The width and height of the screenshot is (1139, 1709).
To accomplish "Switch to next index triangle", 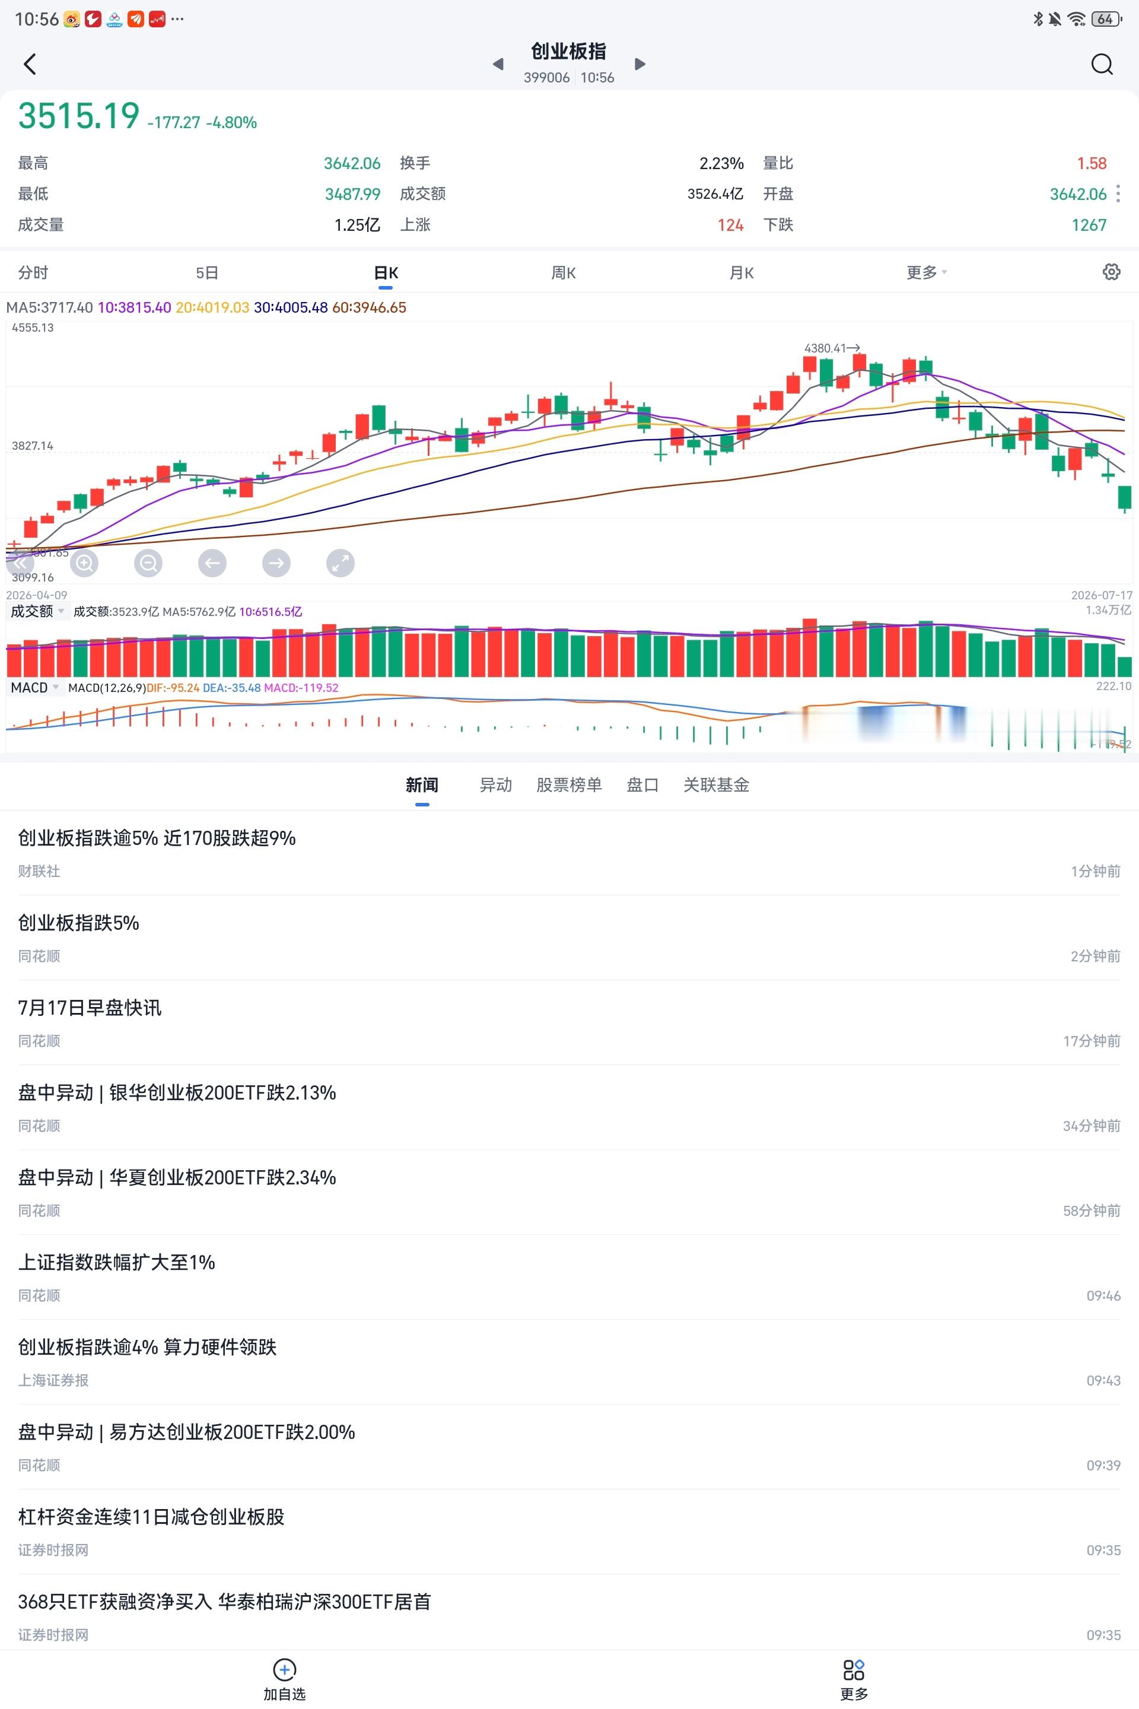I will pyautogui.click(x=640, y=64).
